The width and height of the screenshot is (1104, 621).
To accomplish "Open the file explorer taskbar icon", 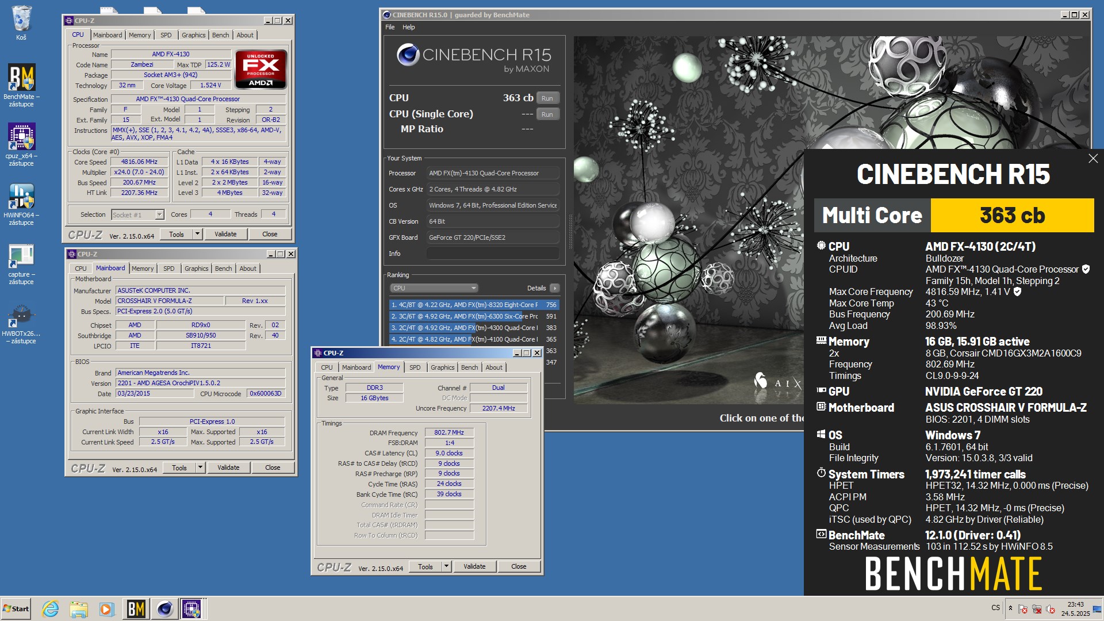I will [x=79, y=608].
